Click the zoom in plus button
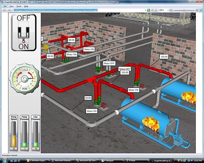 pyautogui.click(x=197, y=10)
